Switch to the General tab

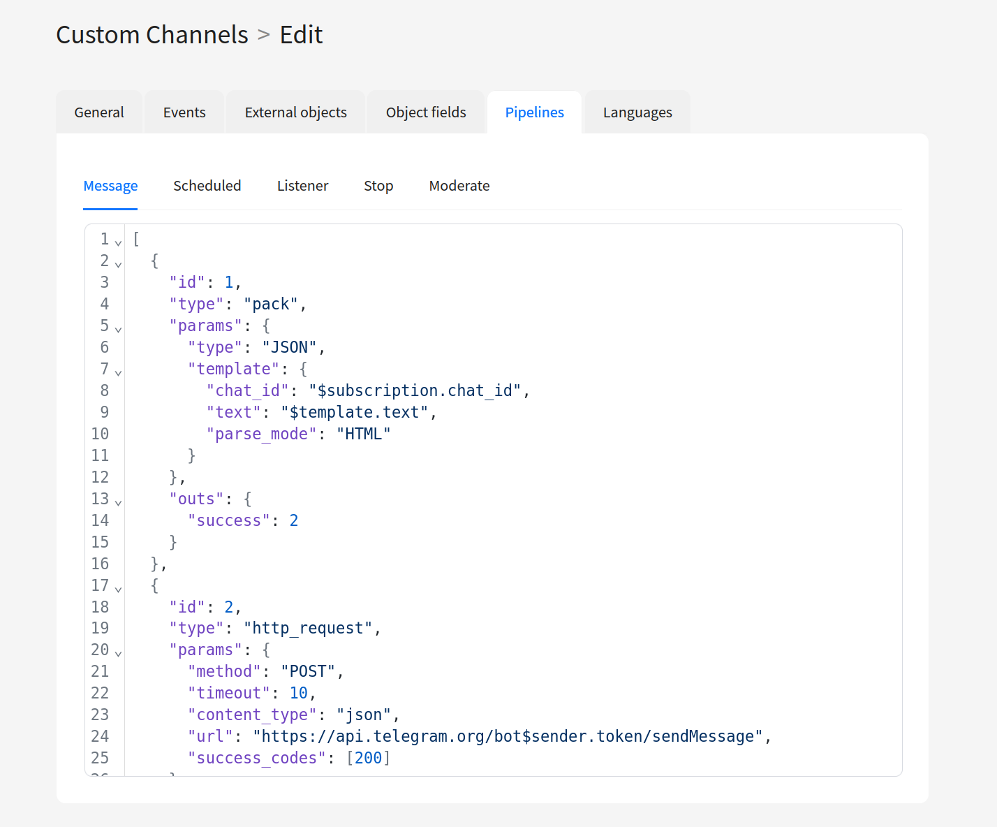pos(99,112)
